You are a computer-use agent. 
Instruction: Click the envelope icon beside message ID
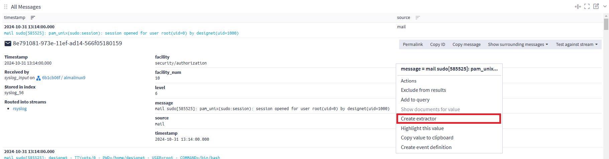tap(8, 44)
